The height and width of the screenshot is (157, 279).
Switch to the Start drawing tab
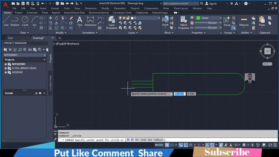click(x=10, y=38)
